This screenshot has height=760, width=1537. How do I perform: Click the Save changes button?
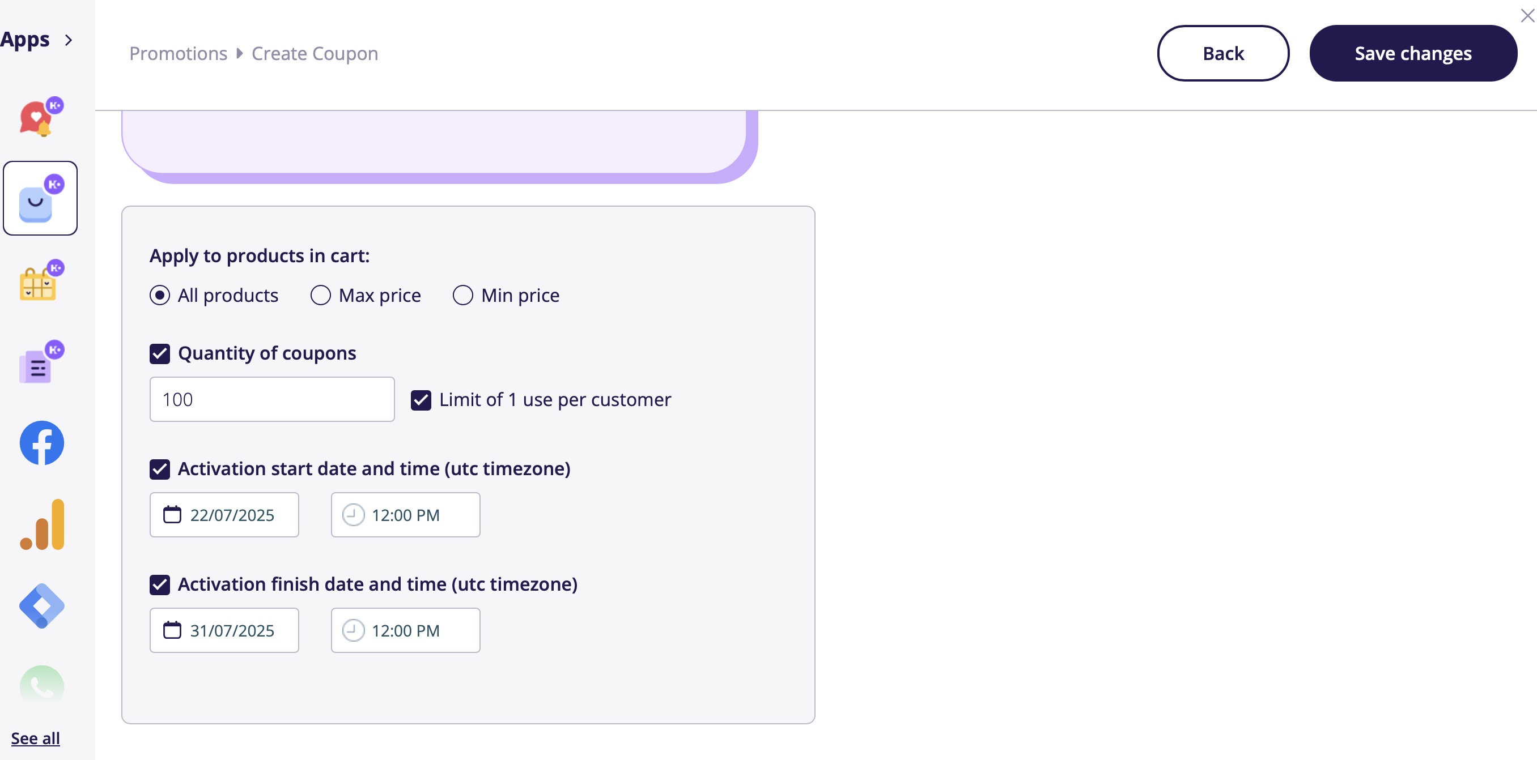point(1413,54)
